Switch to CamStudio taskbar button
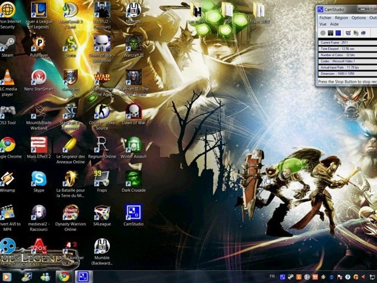Viewport: 377px width, 283px height. click(x=83, y=277)
